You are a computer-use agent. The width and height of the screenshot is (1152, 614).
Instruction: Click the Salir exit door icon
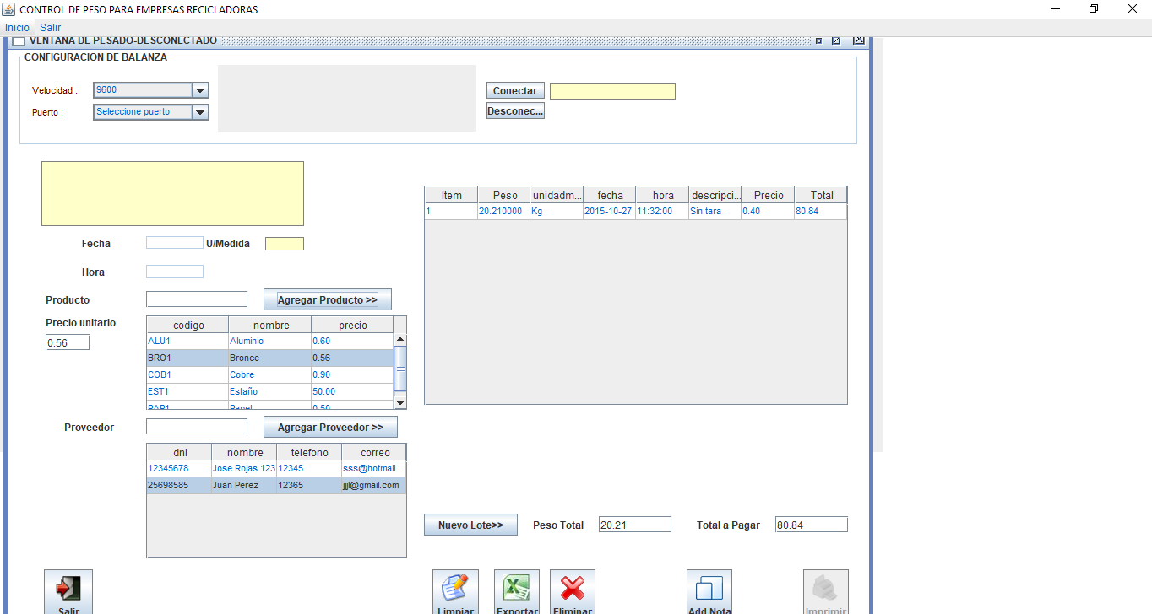(68, 589)
